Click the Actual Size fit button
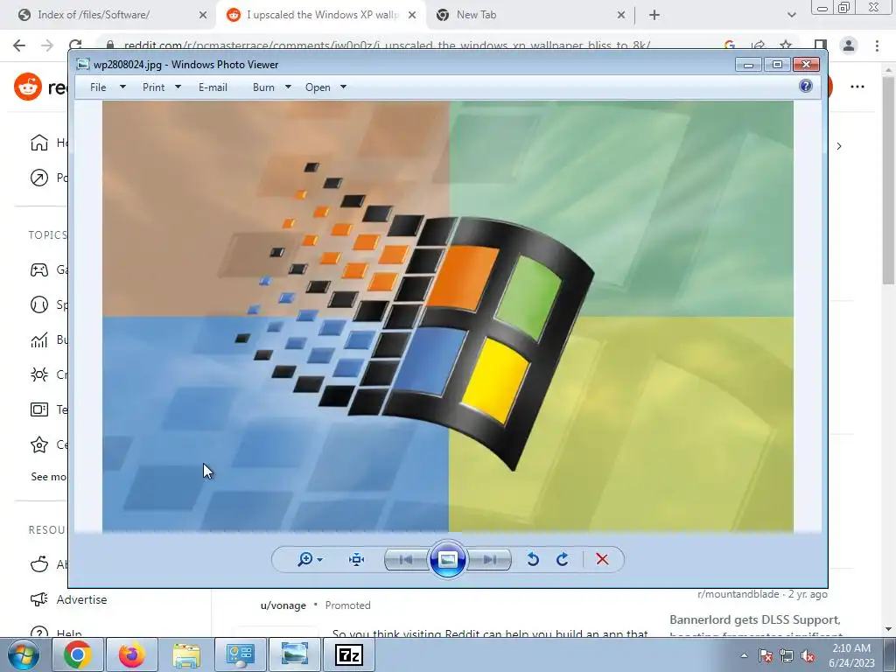This screenshot has height=672, width=896. click(x=357, y=559)
